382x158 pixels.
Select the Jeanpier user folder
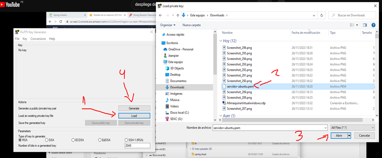[x=171, y=56]
